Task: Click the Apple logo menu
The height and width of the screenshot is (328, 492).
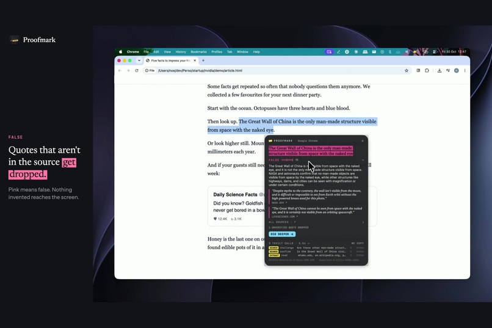Action: (120, 52)
